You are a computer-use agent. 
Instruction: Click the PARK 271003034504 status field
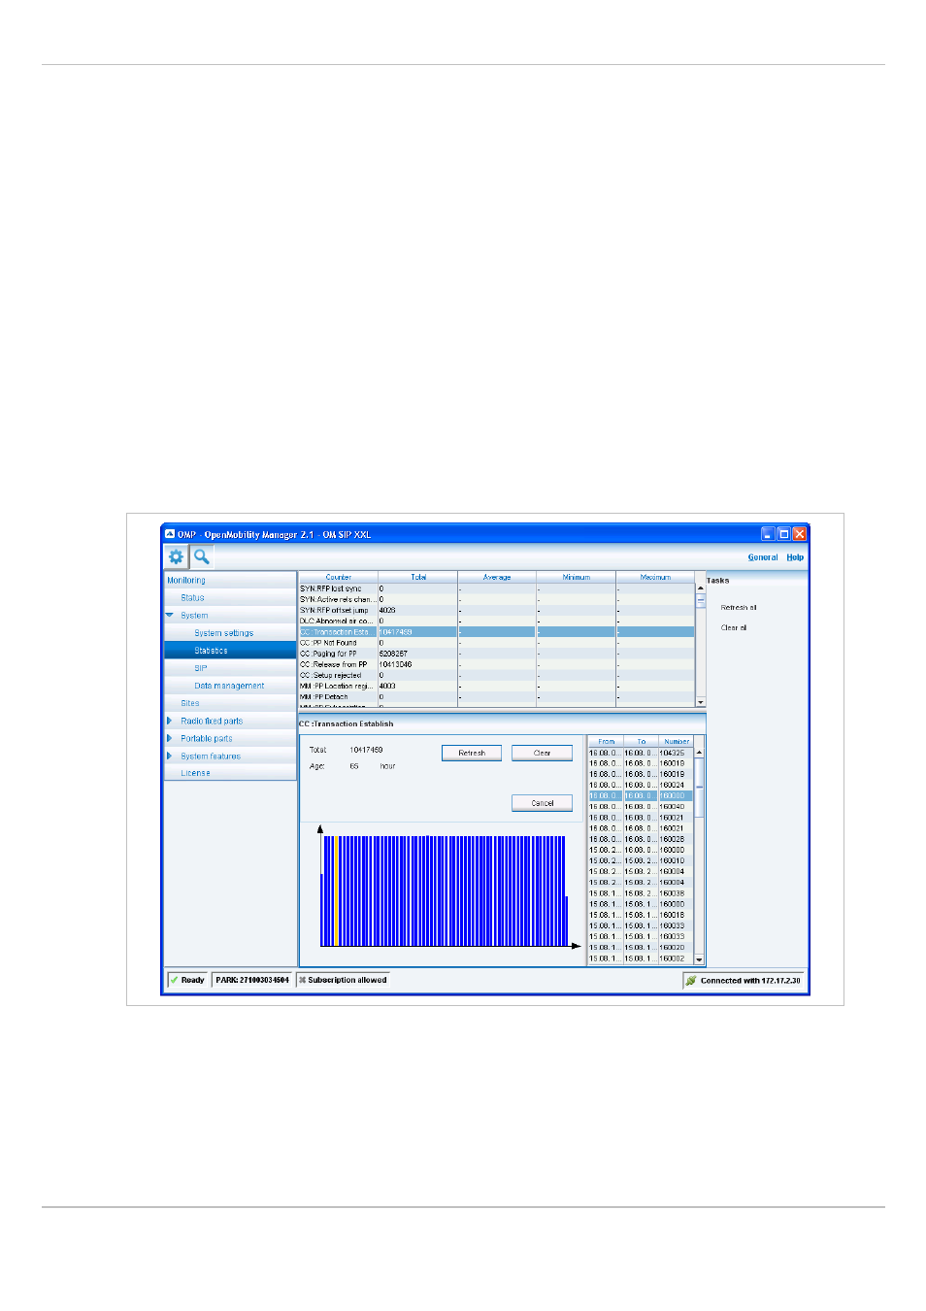[x=252, y=981]
